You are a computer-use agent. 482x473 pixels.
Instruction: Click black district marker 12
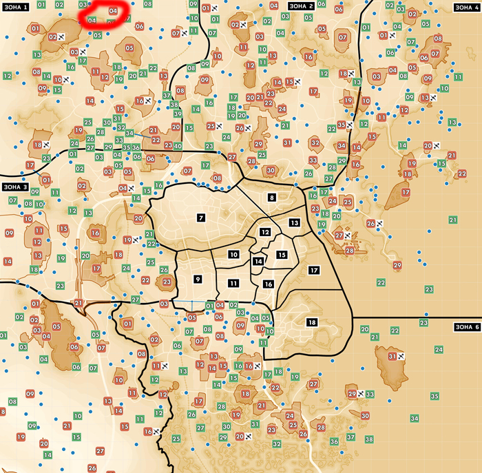click(x=265, y=232)
